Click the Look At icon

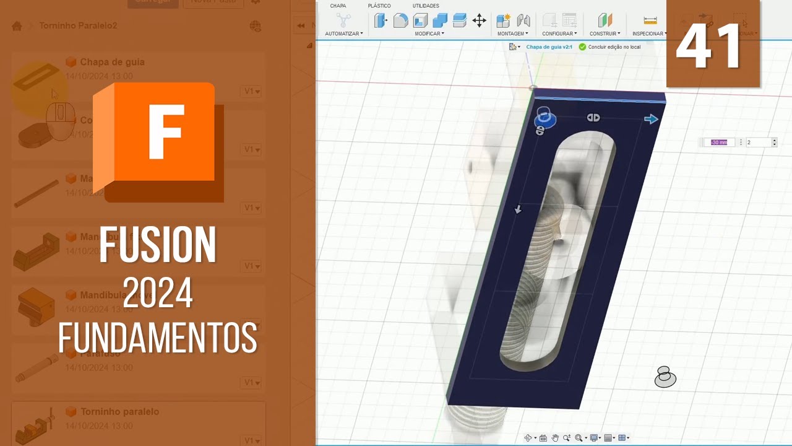tap(543, 438)
